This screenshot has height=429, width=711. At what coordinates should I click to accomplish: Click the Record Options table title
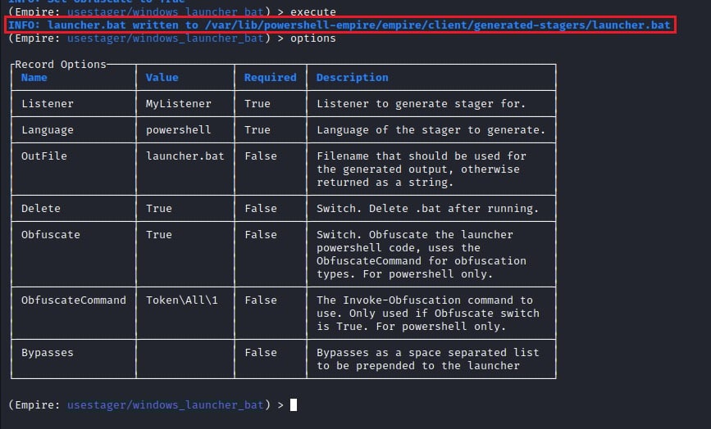(x=61, y=64)
